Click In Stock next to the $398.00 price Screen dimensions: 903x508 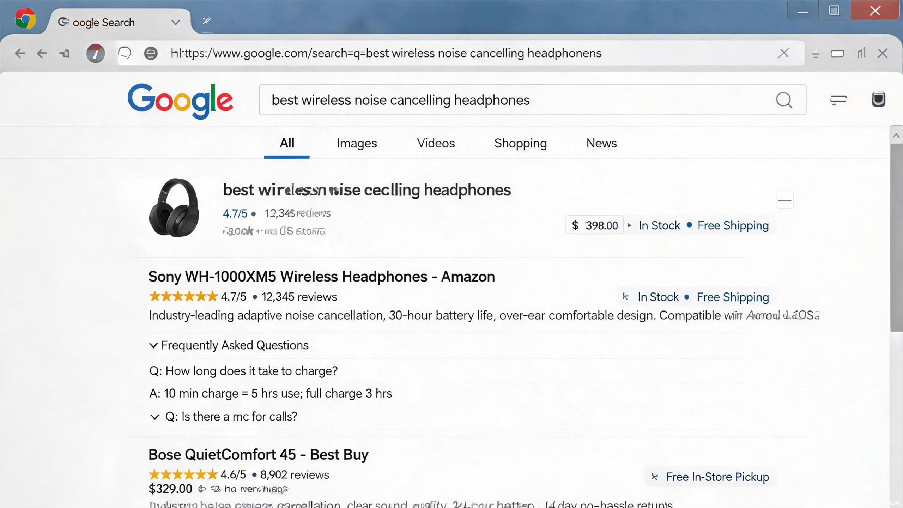tap(659, 225)
